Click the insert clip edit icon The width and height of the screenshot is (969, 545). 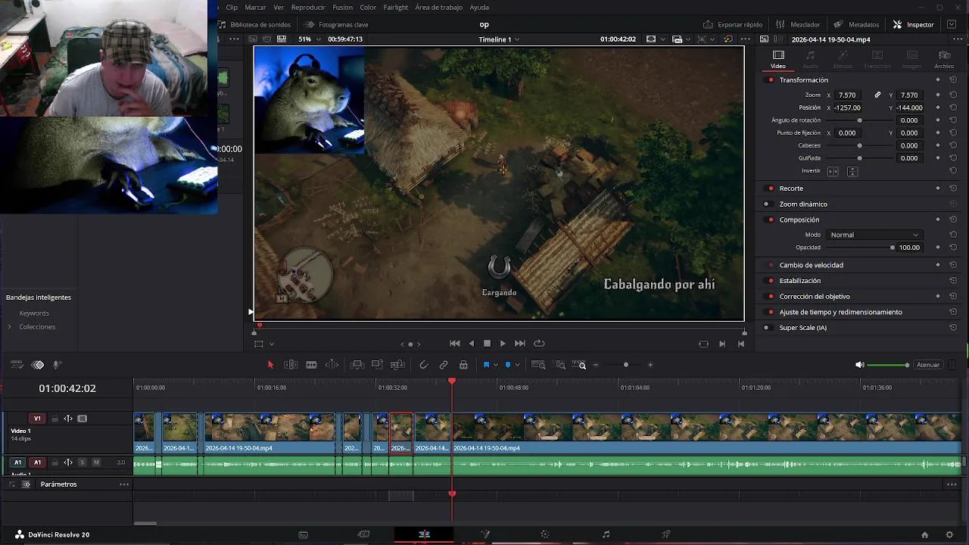(357, 365)
